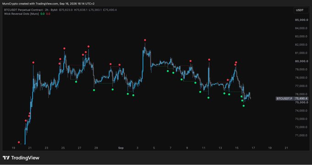
Task: Click the Sep month label on time axis
Action: coord(121,148)
